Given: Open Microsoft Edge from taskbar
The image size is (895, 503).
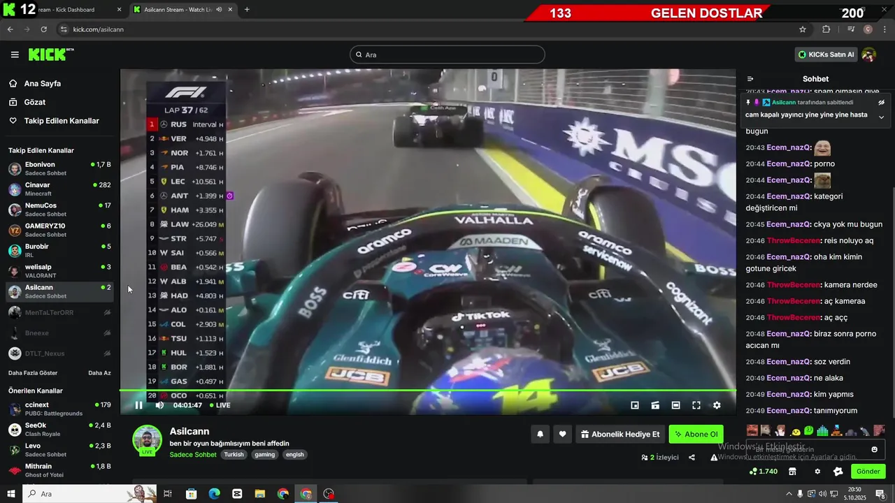Looking at the screenshot, I should pos(214,494).
